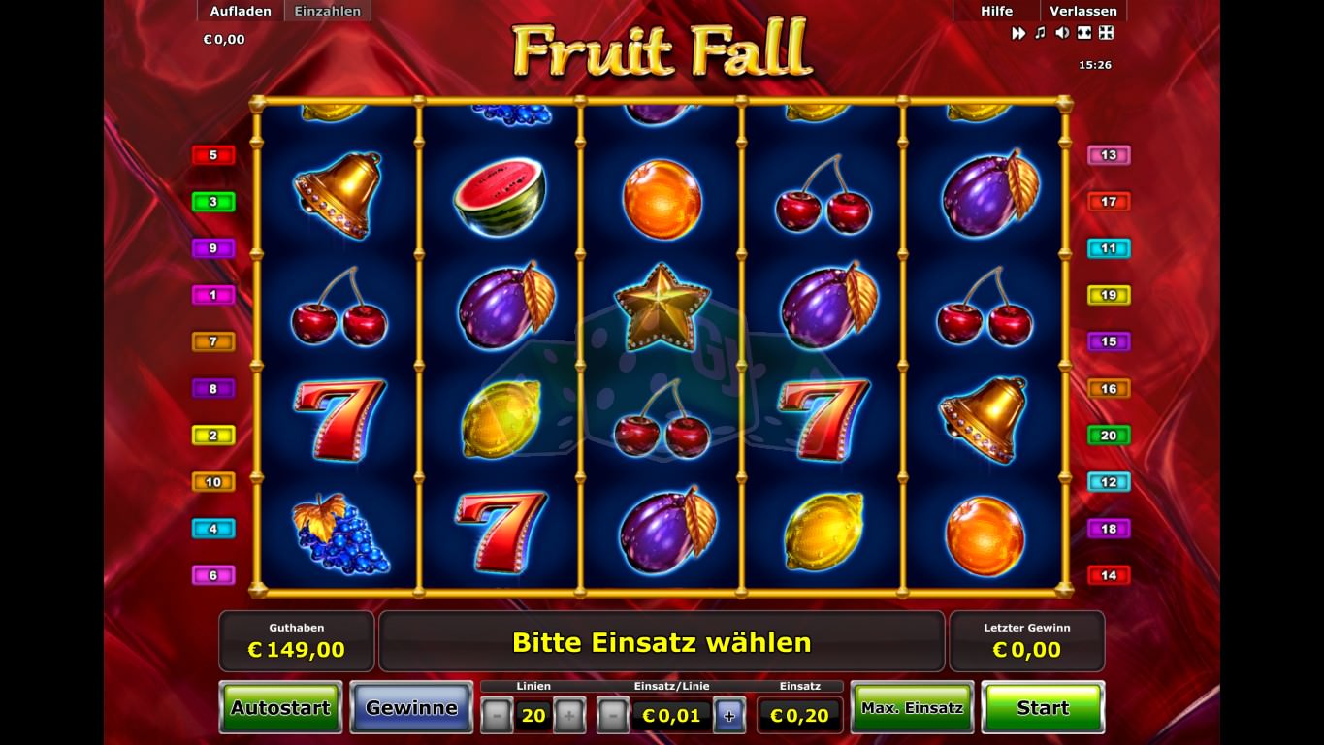Select red payline 14 marker
This screenshot has width=1324, height=745.
pos(1109,575)
